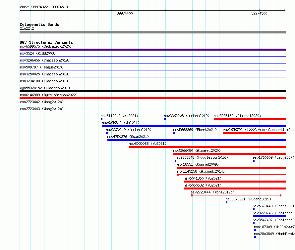Click nsv6056842 (Wu2021) label
This screenshot has height=250, width=295.
(x=121, y=123)
